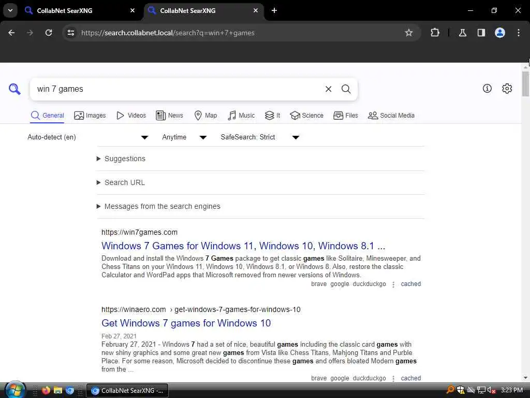Open cached version of win7games.com result
530x398 pixels.
410,284
